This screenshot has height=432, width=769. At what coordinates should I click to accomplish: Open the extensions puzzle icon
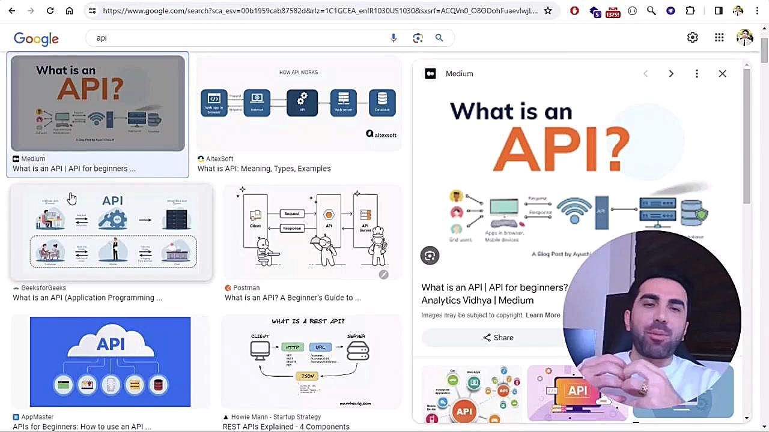click(690, 11)
